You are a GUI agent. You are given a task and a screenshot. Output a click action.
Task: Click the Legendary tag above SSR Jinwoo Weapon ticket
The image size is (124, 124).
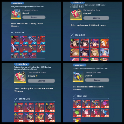coord(17,3)
